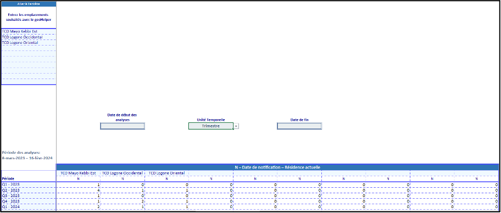Screen dimensions: 501x213
Task: Select TCD Logone Occidental in the locations list
Action: tap(29, 37)
